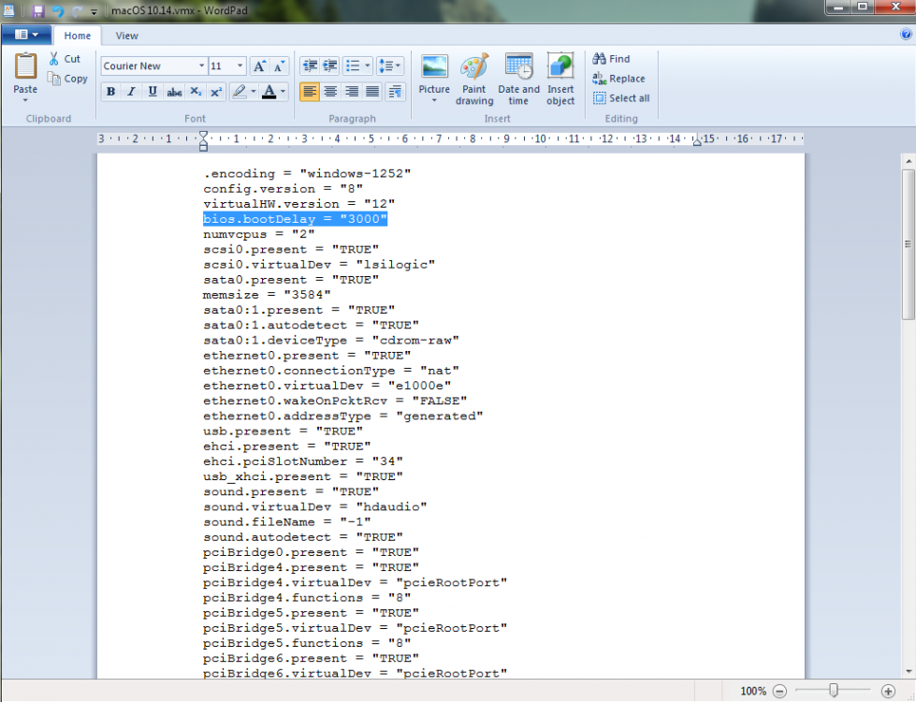The image size is (916, 702).
Task: Toggle superscript formatting
Action: click(x=216, y=92)
